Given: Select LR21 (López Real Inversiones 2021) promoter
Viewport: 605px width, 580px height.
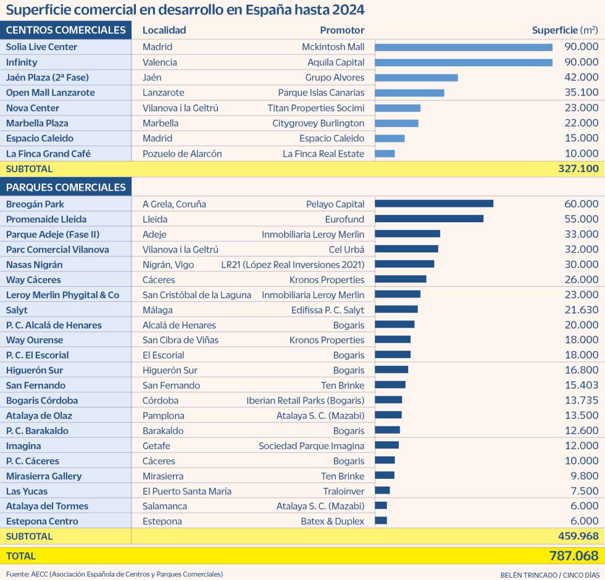Looking at the screenshot, I should [293, 265].
